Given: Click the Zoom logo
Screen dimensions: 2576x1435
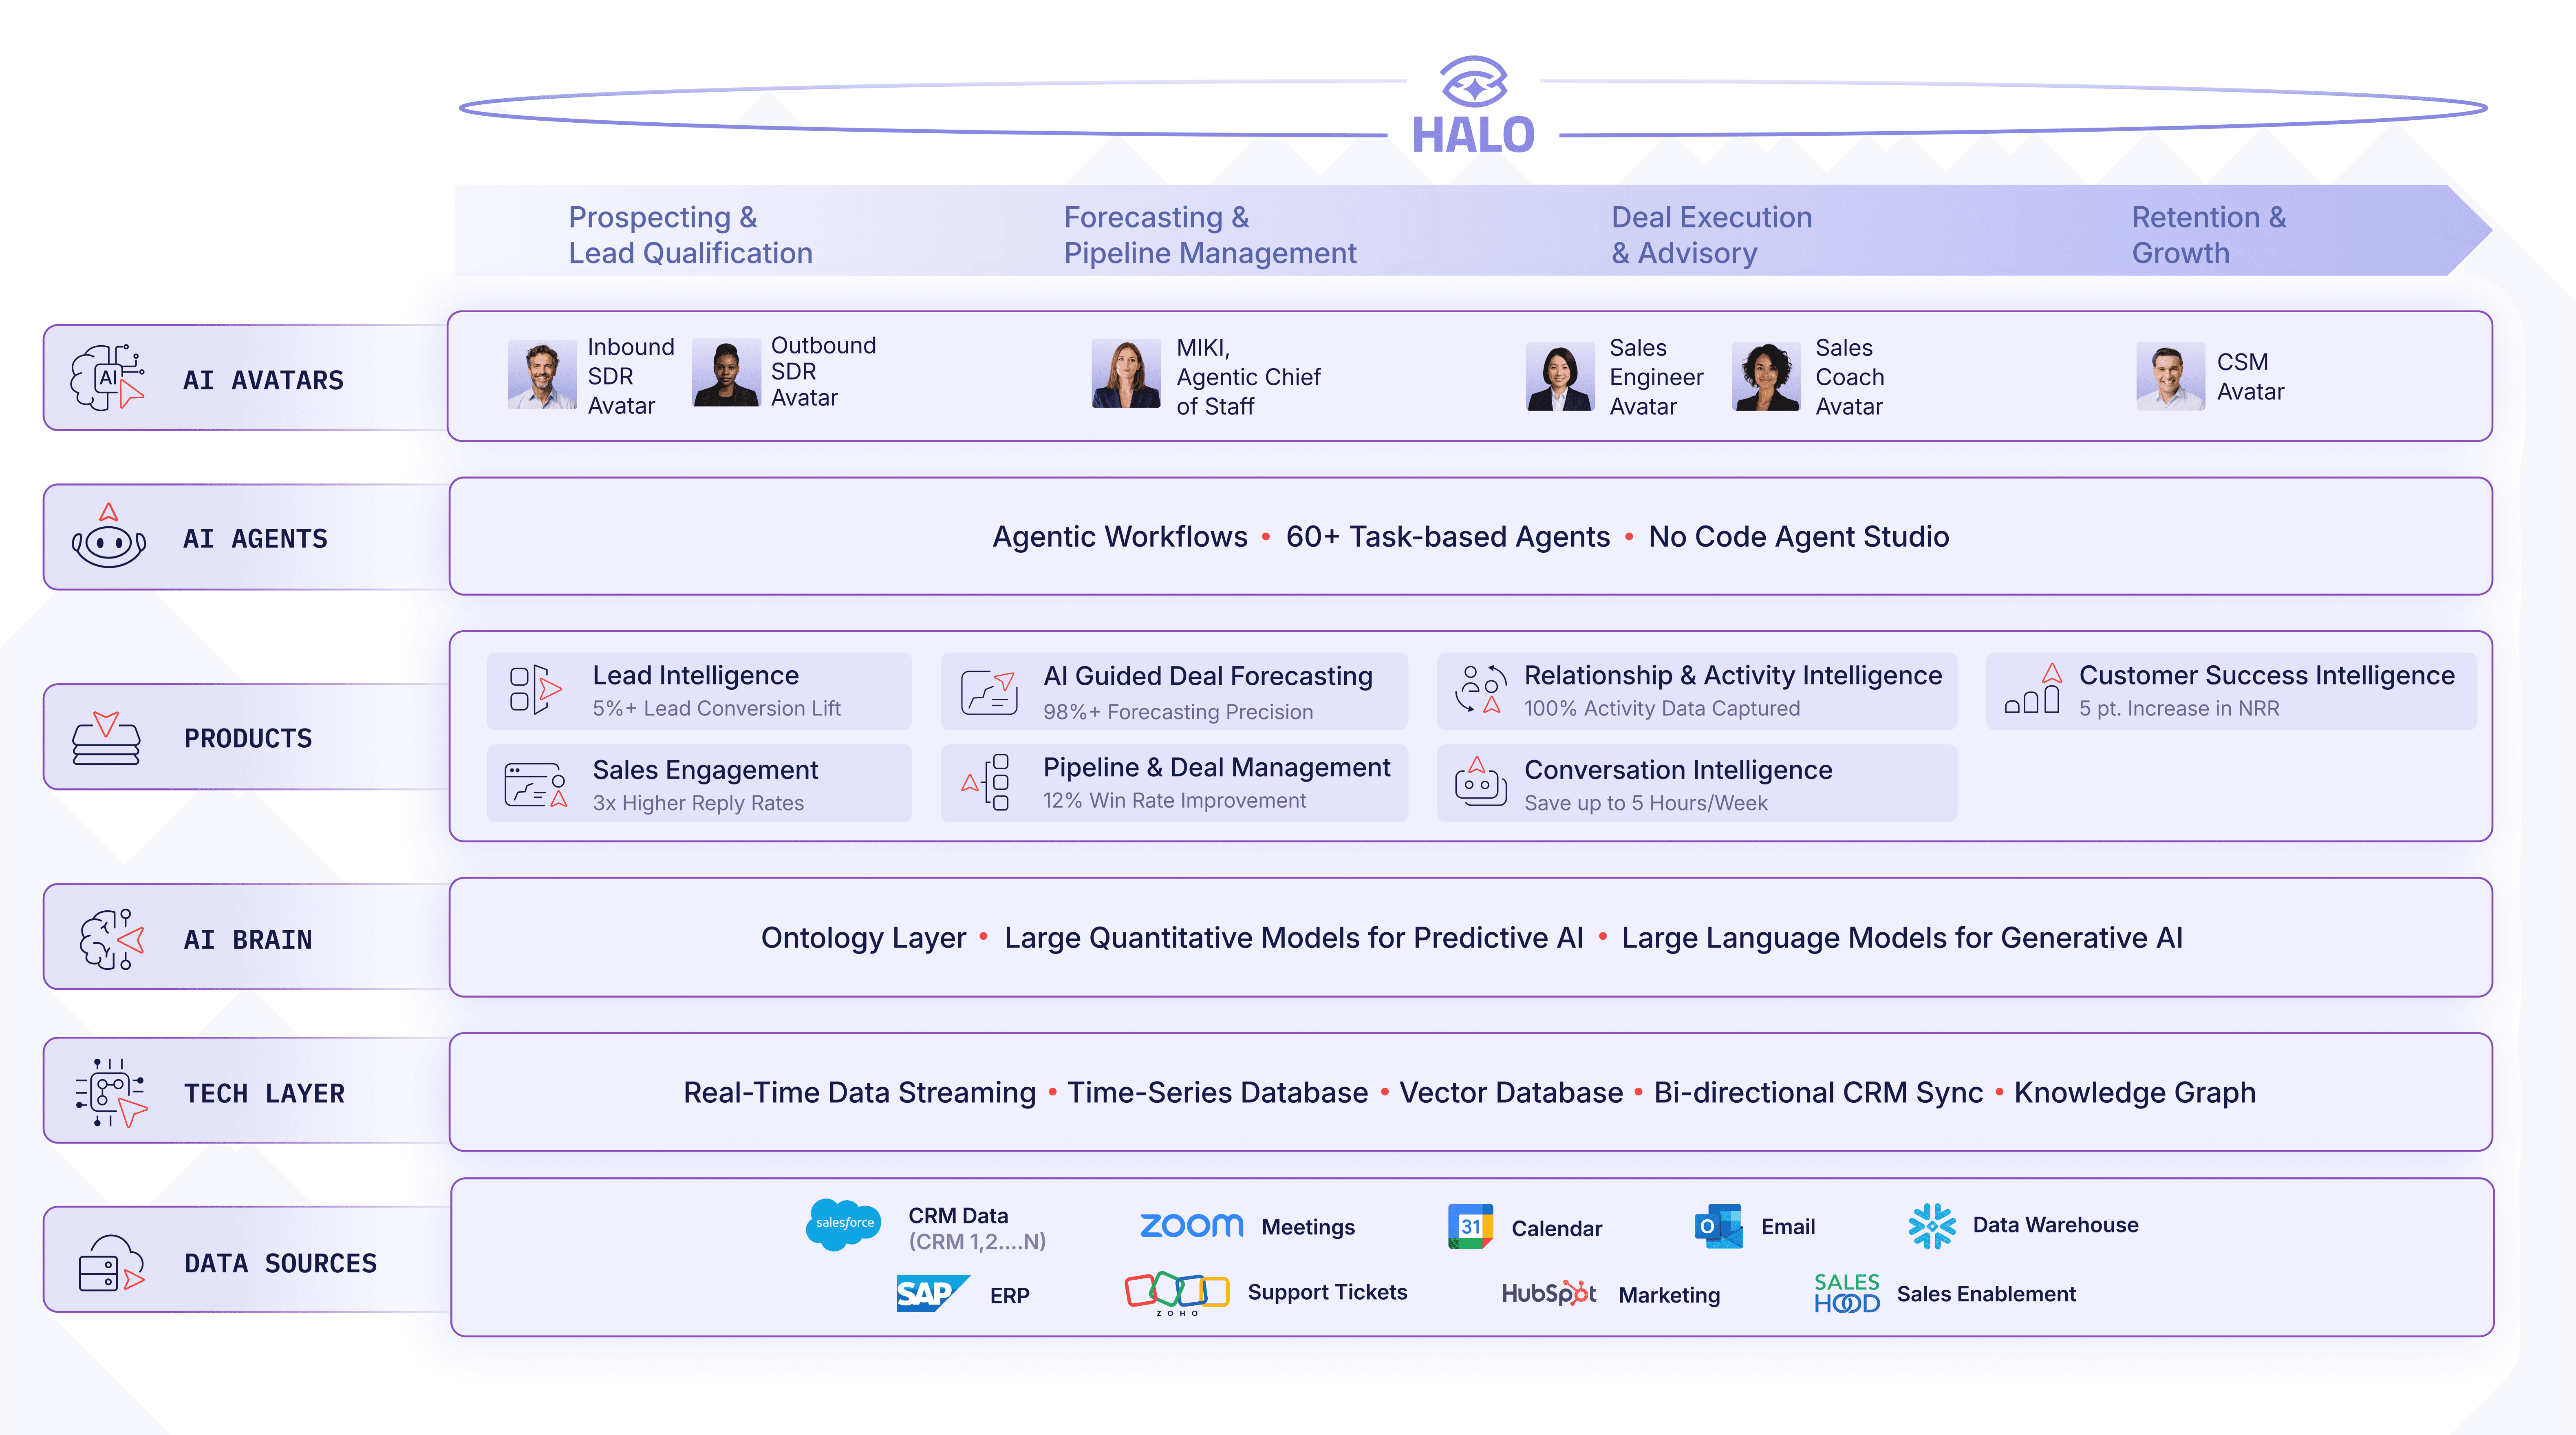Looking at the screenshot, I should pos(1191,1226).
